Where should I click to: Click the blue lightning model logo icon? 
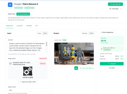10,5
